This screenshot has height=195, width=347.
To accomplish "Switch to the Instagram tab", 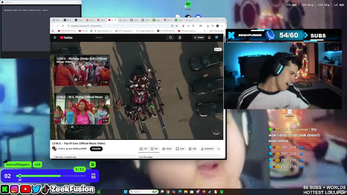I will [168, 20].
